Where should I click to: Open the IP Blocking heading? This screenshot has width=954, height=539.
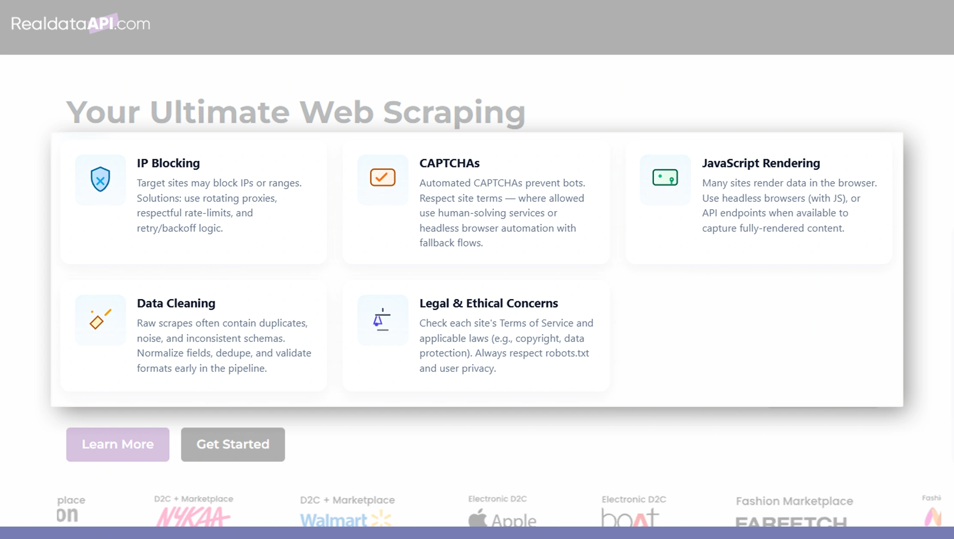click(x=168, y=163)
